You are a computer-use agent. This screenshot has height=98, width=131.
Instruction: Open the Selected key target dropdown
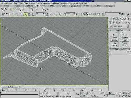95,93
